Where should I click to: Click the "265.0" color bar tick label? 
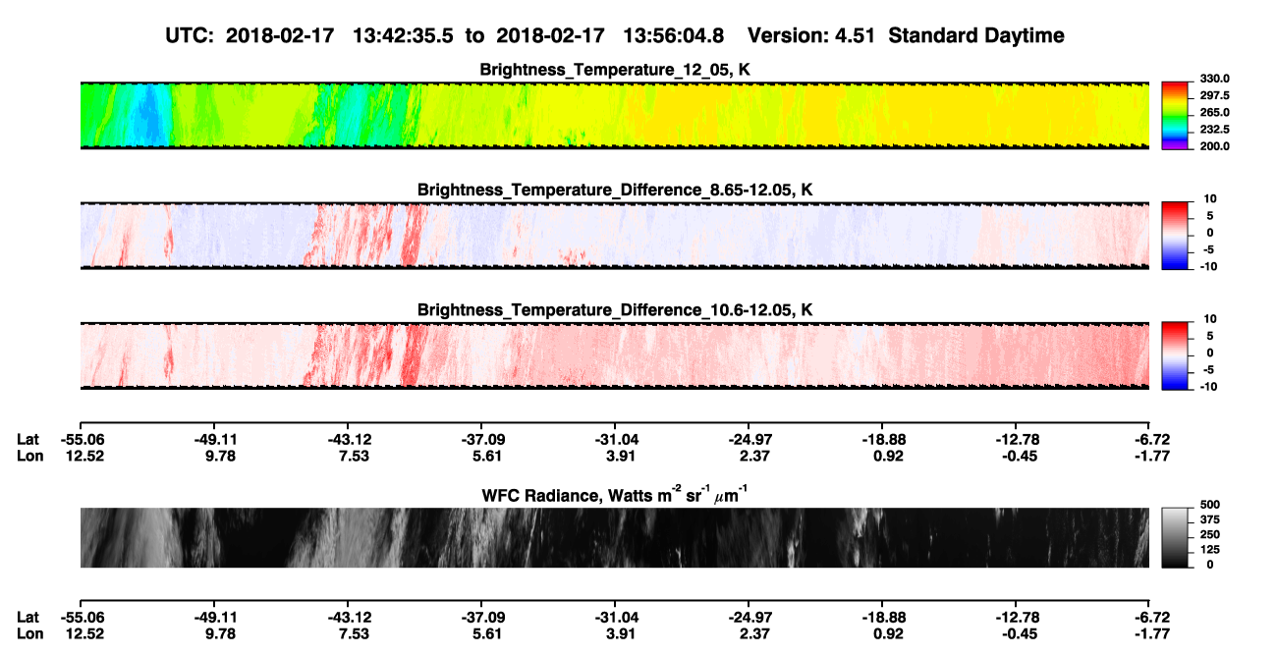click(x=1214, y=112)
